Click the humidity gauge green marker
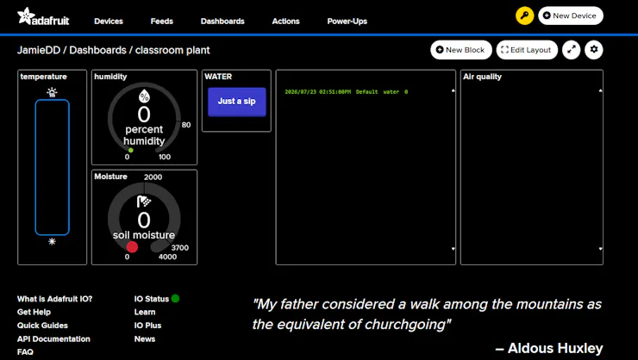 tap(130, 151)
